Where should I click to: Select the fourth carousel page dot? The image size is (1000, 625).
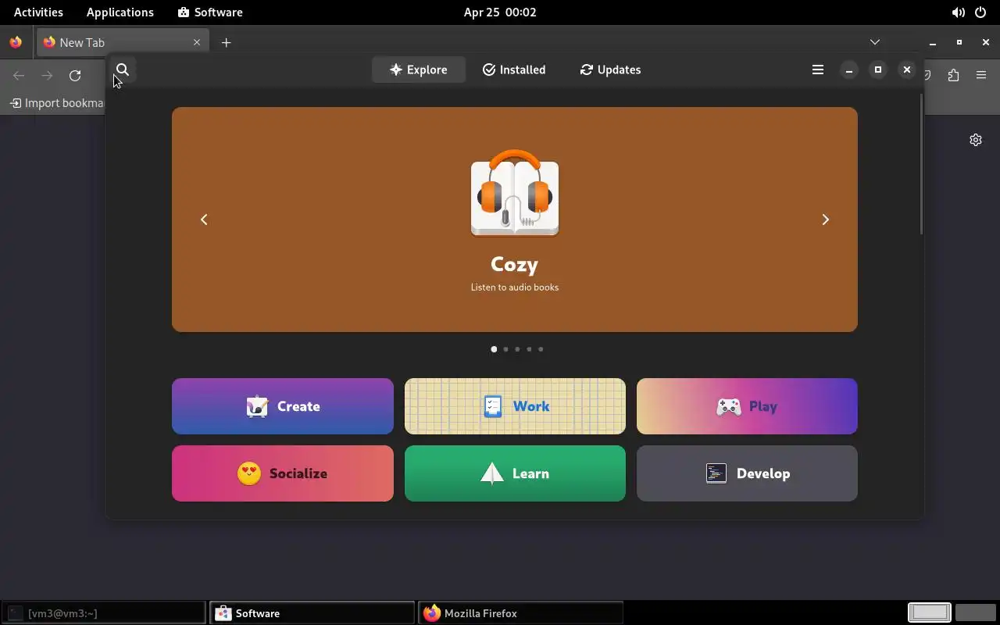529,349
